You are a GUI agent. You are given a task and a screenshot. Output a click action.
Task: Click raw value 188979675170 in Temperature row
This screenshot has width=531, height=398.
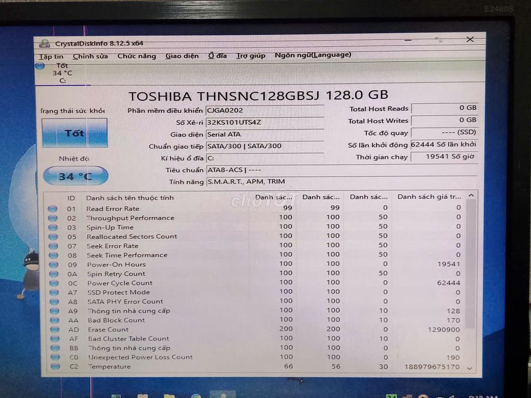click(432, 366)
